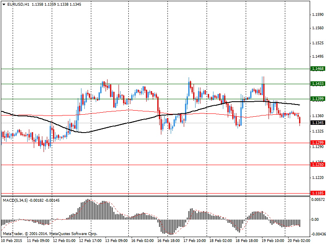This screenshot has height=244, width=326.
Task: Click the 18 Feb 18:00 time axis label
Action: pyautogui.click(x=247, y=241)
